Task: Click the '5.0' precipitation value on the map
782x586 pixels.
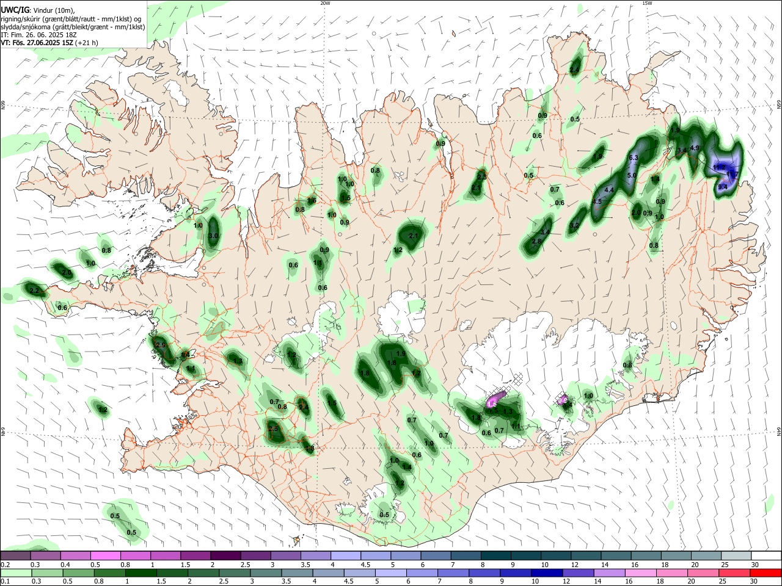Action: click(632, 176)
